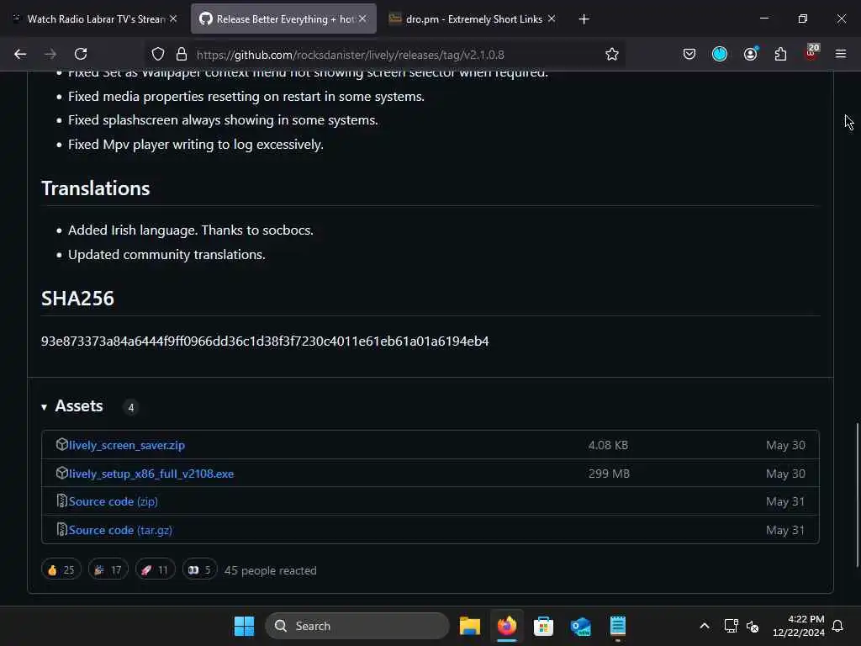Click the package icon beside lively_screen_saver.zip
Viewport: 861px width, 646px height.
pos(61,444)
